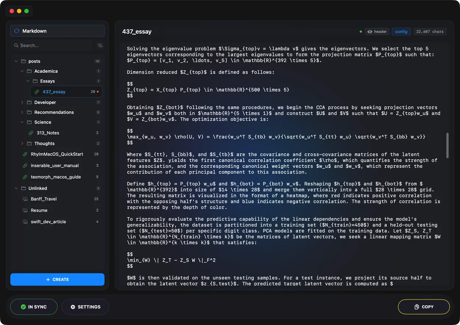This screenshot has width=460, height=325.
Task: Click the CREATE button
Action: pyautogui.click(x=57, y=279)
